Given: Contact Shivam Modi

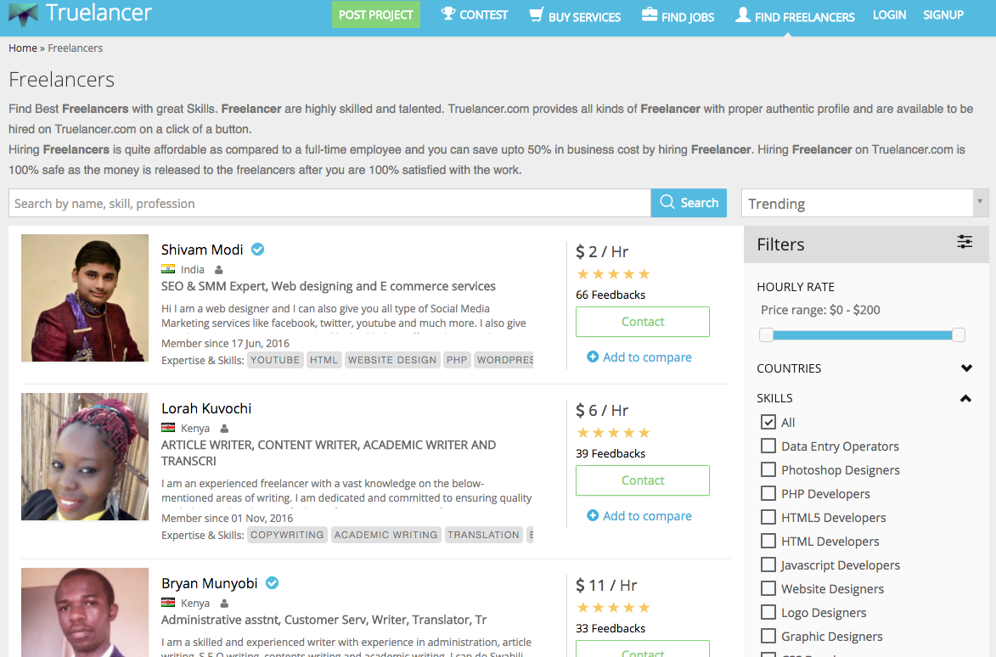Looking at the screenshot, I should [x=643, y=322].
